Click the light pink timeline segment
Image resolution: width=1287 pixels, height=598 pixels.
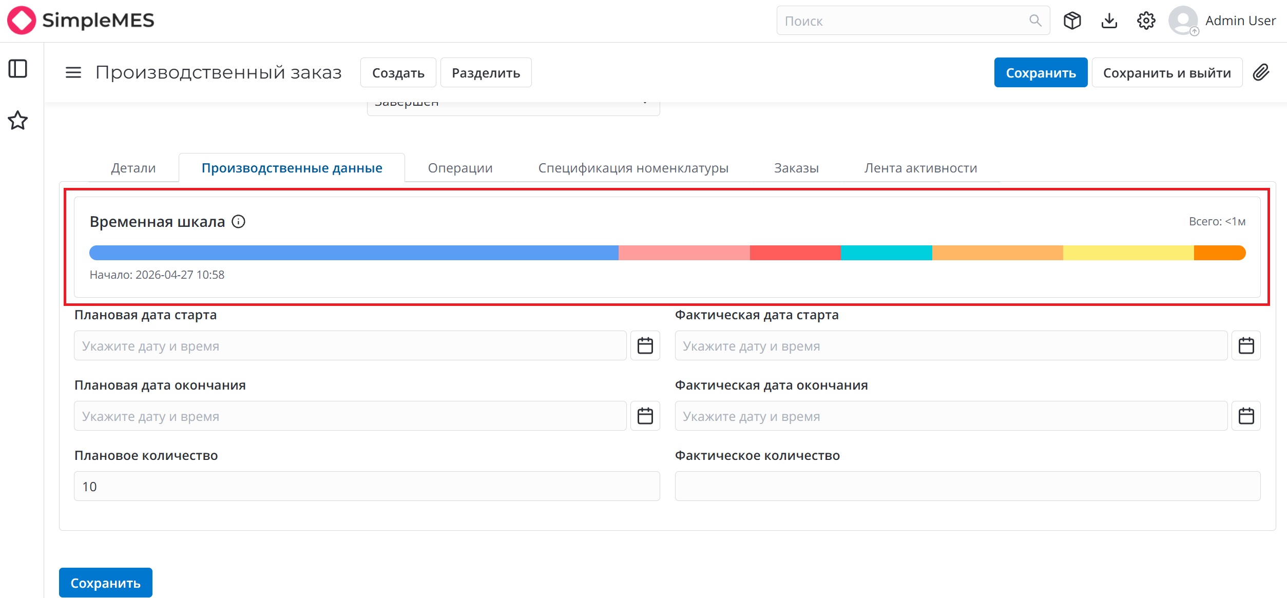684,253
